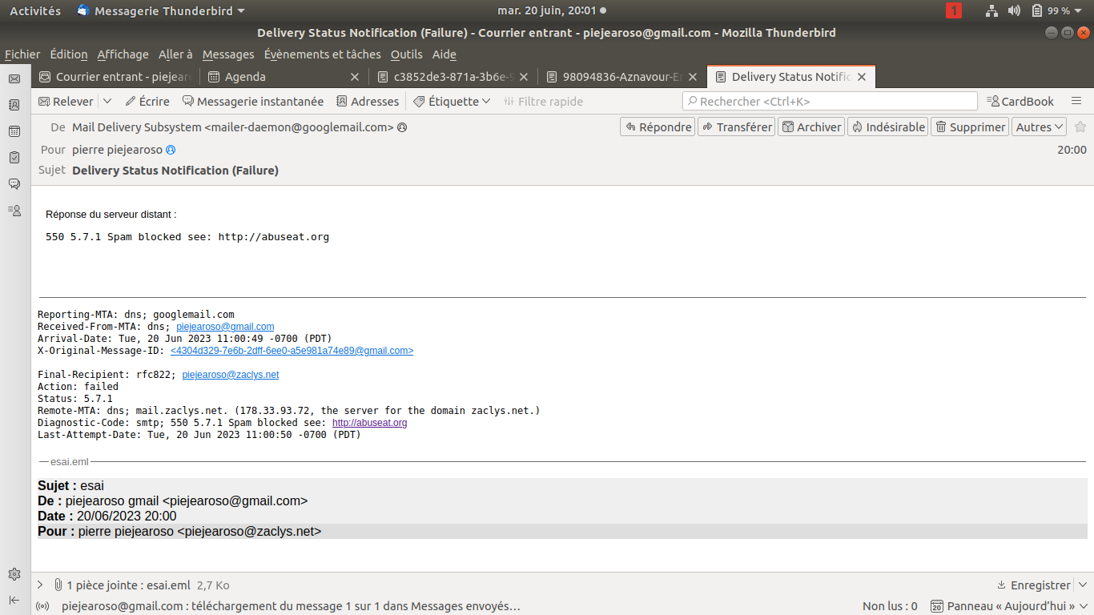Click the Répondre button
This screenshot has width=1094, height=615.
[x=658, y=127]
